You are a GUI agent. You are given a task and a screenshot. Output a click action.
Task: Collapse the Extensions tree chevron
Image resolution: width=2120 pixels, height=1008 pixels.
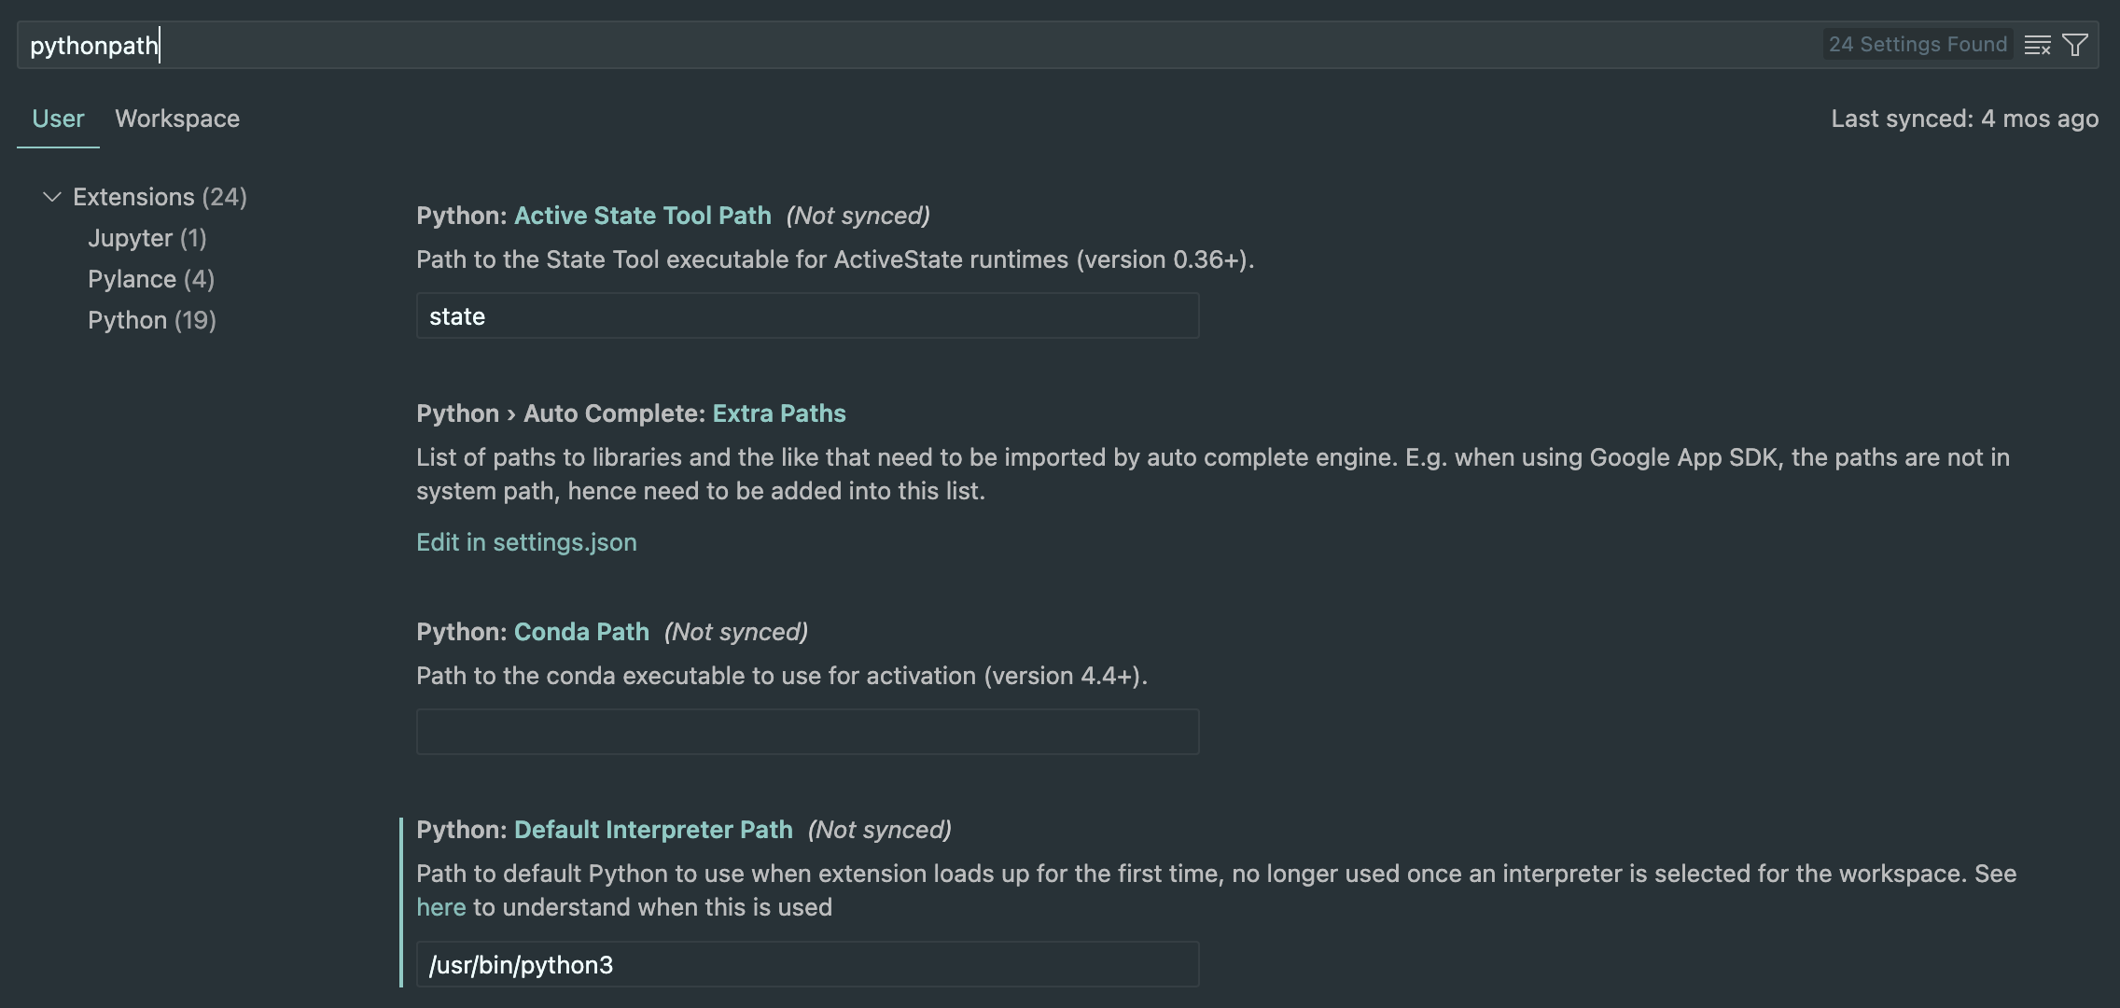pyautogui.click(x=52, y=197)
